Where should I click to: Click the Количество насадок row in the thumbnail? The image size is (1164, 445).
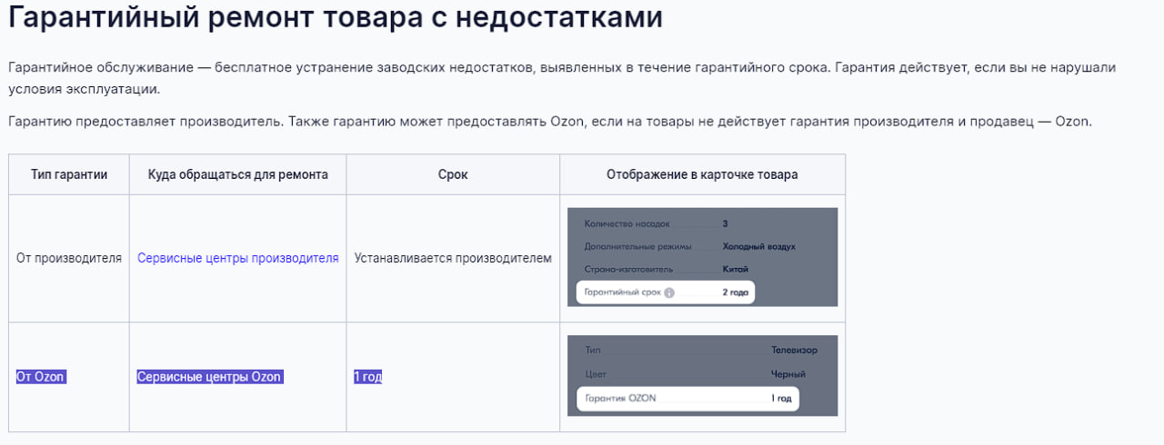click(x=627, y=223)
